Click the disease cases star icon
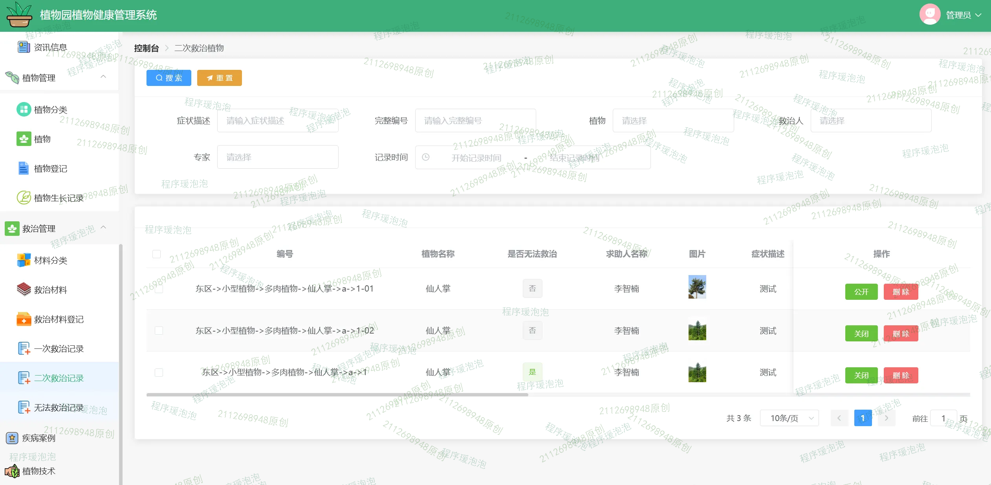The width and height of the screenshot is (991, 485). click(12, 438)
